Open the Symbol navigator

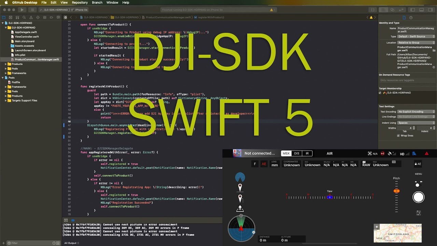(x=17, y=17)
